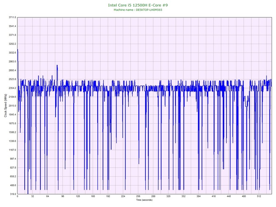This screenshot has width=276, height=207.
Task: Click the initial clock peak near 3100 MHz
Action: point(18,50)
